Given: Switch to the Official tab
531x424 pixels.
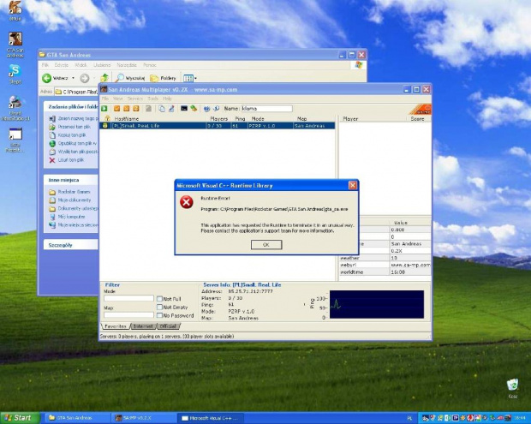Looking at the screenshot, I should click(x=168, y=326).
